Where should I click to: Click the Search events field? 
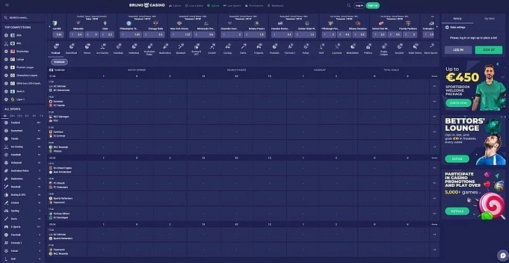(22, 17)
